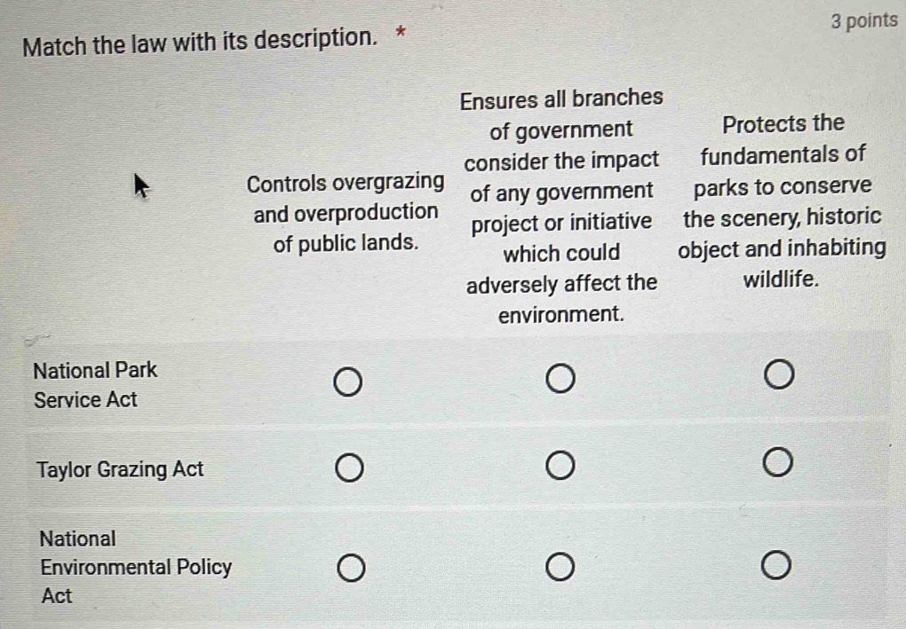Click the 'Controls overgrazing and overproduction' column header
906x629 pixels.
[346, 212]
